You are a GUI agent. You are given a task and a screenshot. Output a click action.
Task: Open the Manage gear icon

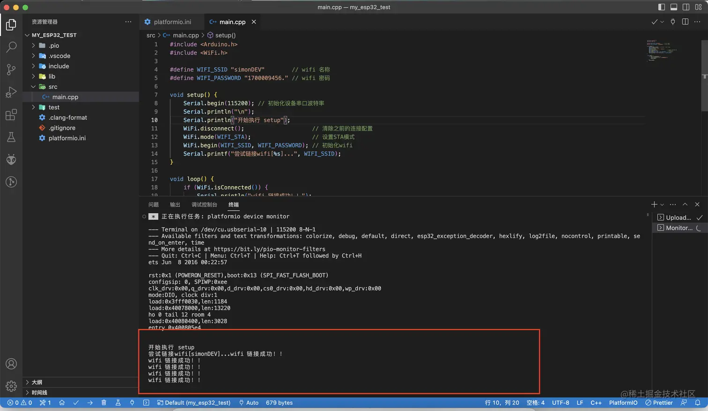coord(11,386)
